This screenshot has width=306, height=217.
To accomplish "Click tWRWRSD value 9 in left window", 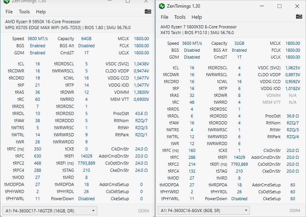I will point(86,135).
